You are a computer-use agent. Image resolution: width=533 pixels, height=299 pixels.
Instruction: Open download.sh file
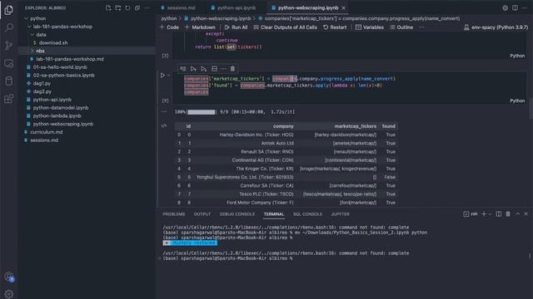[53, 42]
